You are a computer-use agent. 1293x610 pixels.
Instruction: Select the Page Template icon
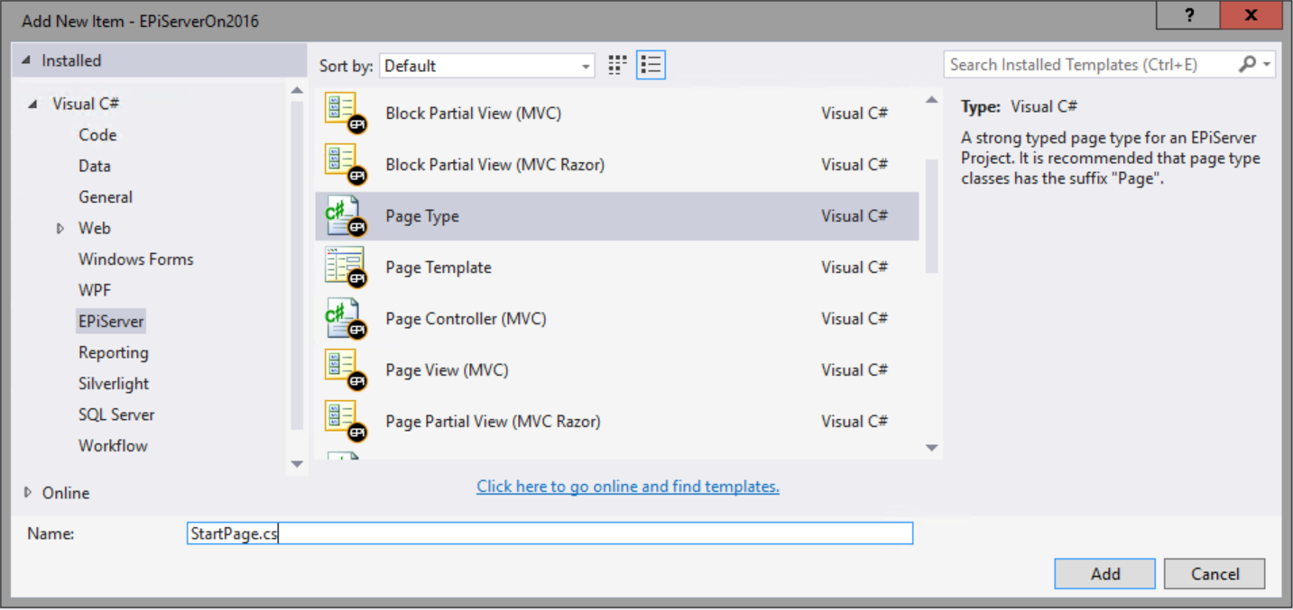pyautogui.click(x=345, y=268)
